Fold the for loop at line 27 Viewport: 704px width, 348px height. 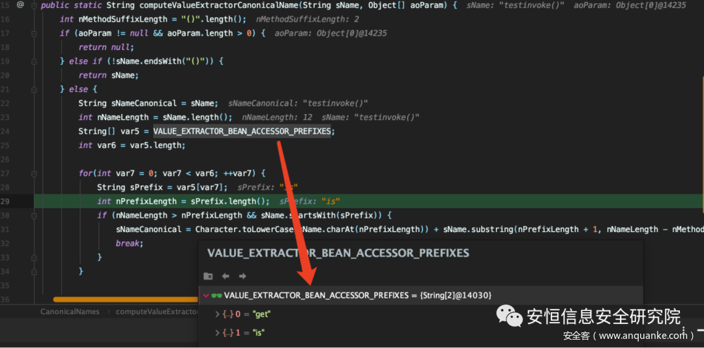(33, 173)
